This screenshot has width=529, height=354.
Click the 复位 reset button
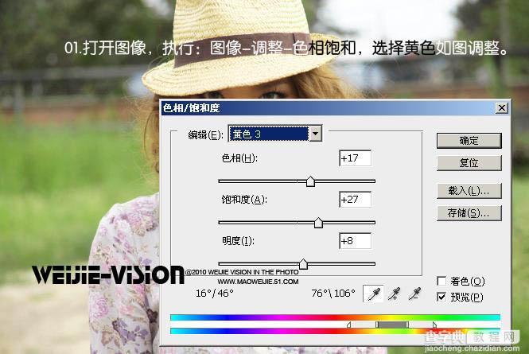[x=469, y=163]
